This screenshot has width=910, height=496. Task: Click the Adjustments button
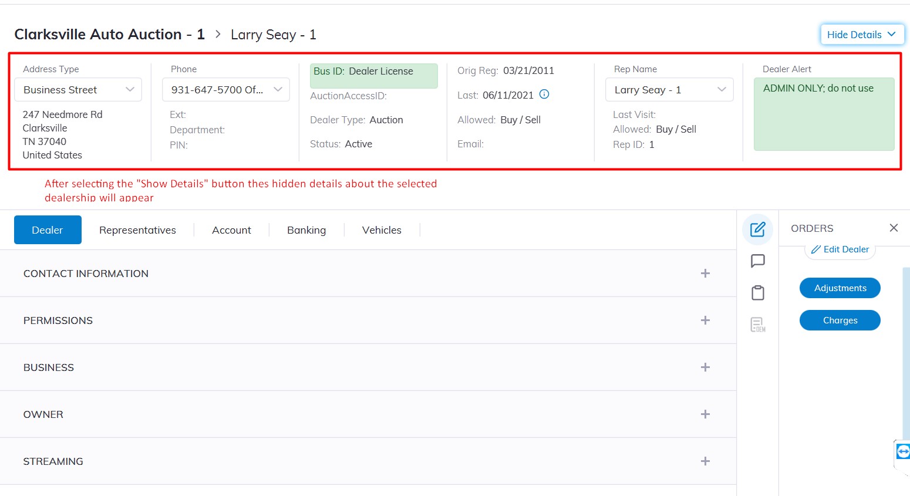pyautogui.click(x=840, y=288)
